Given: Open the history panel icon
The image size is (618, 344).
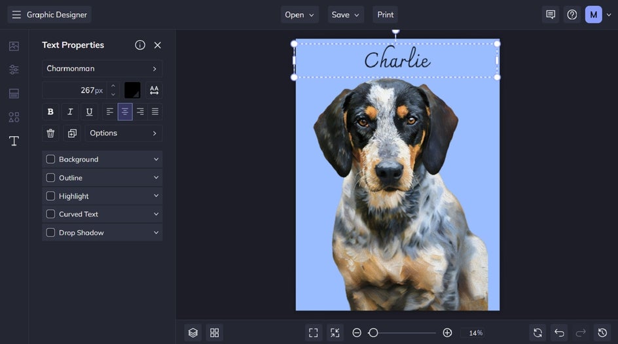Looking at the screenshot, I should (602, 333).
